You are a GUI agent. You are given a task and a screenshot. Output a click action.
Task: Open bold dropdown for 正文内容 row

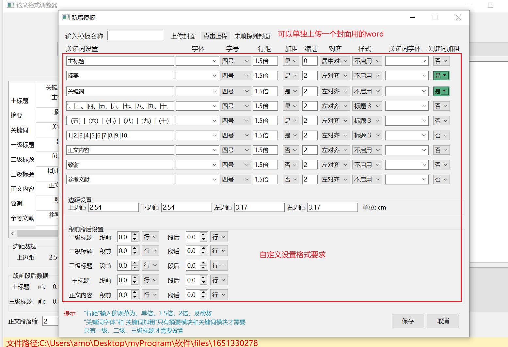291,150
